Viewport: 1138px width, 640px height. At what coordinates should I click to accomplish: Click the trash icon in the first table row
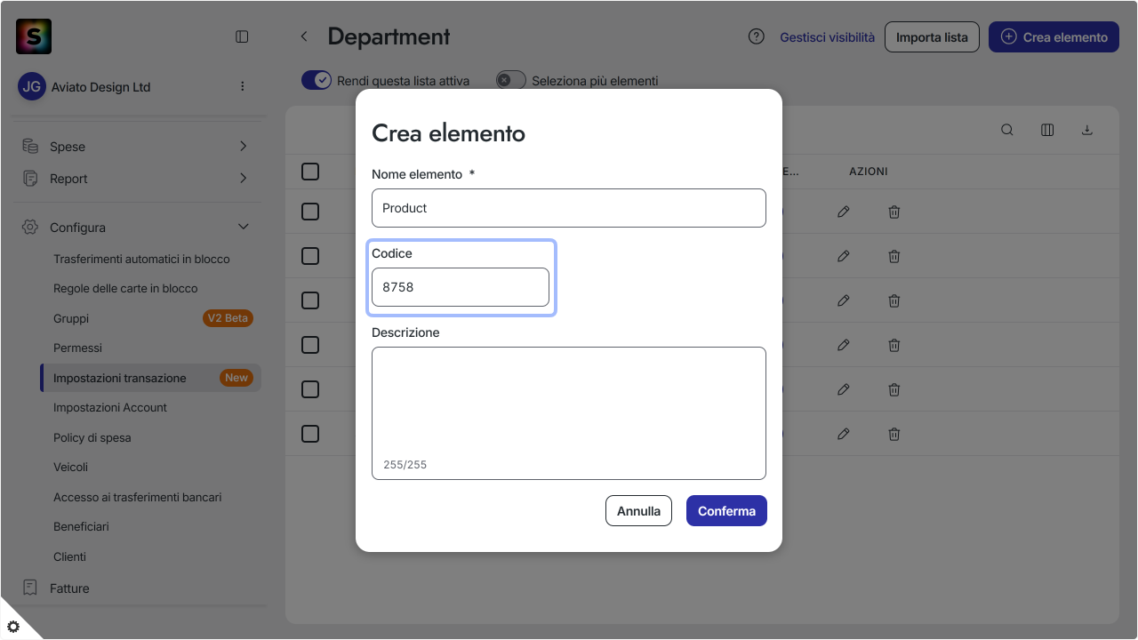(894, 212)
